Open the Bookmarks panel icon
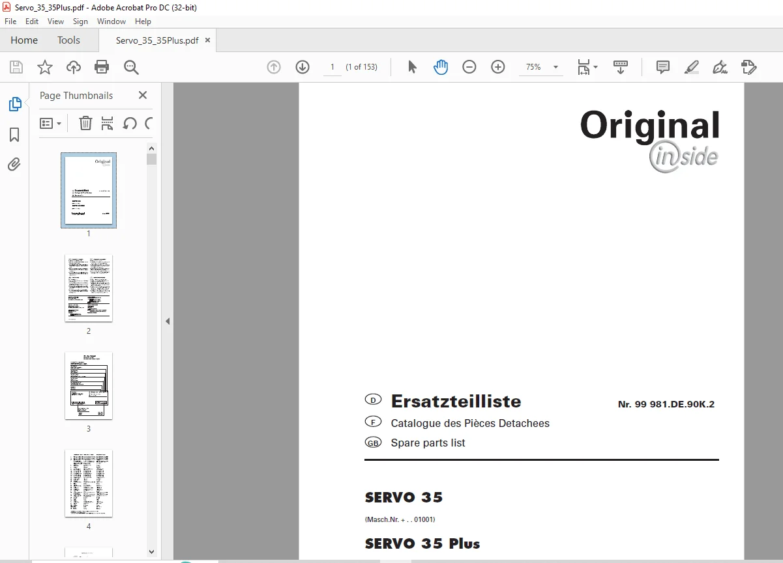 pyautogui.click(x=14, y=135)
